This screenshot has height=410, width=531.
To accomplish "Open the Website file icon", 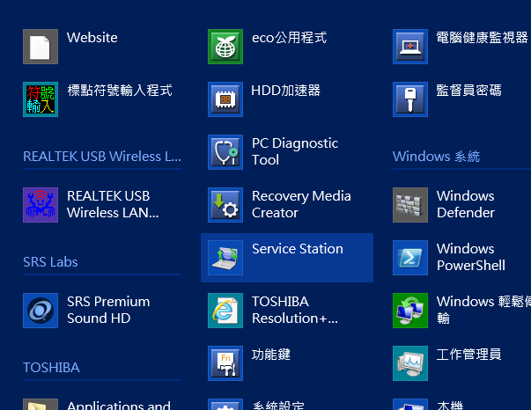I will click(41, 47).
